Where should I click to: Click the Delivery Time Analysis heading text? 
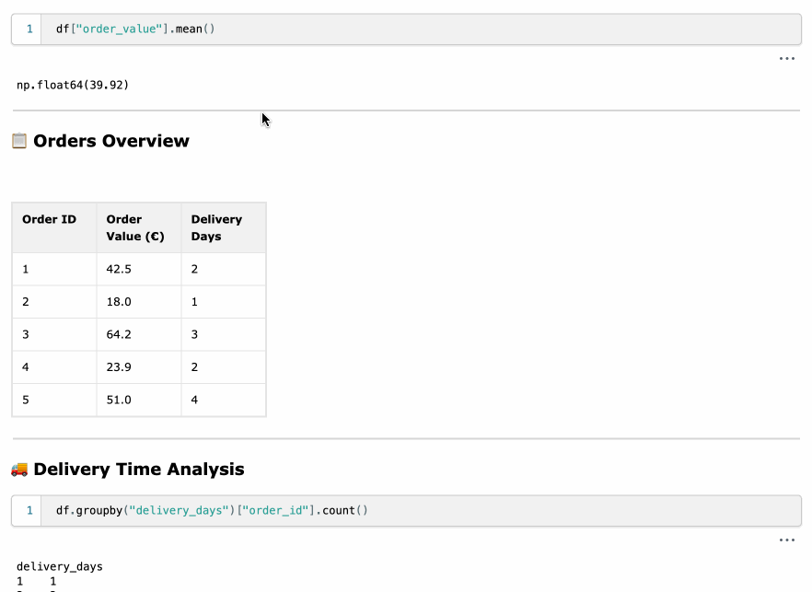pos(139,470)
